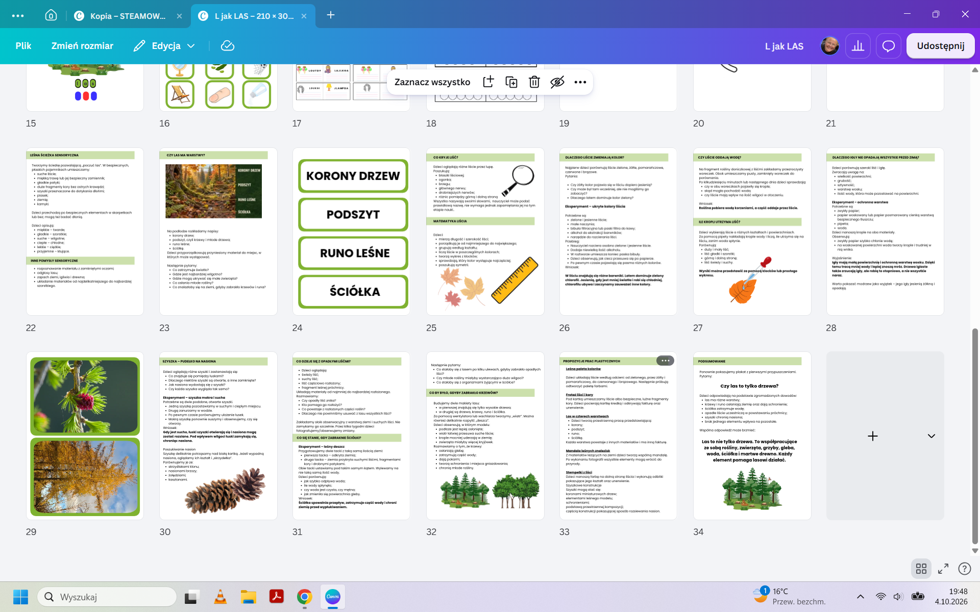Open File Explorer from taskbar
Screen dimensions: 980x612
[x=248, y=597]
